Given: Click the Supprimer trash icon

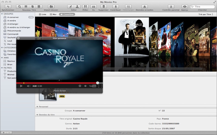Looking at the screenshot, I should pyautogui.click(x=104, y=6).
